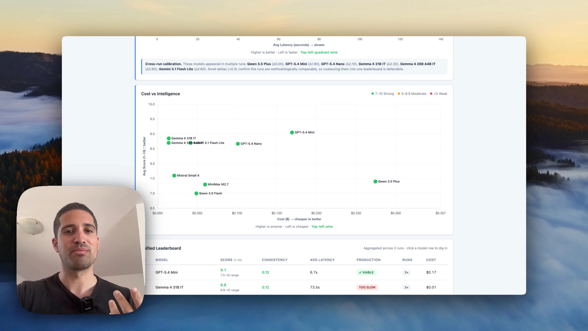Click the Cross-run calibration note heading
Image resolution: width=588 pixels, height=331 pixels.
pyautogui.click(x=163, y=64)
